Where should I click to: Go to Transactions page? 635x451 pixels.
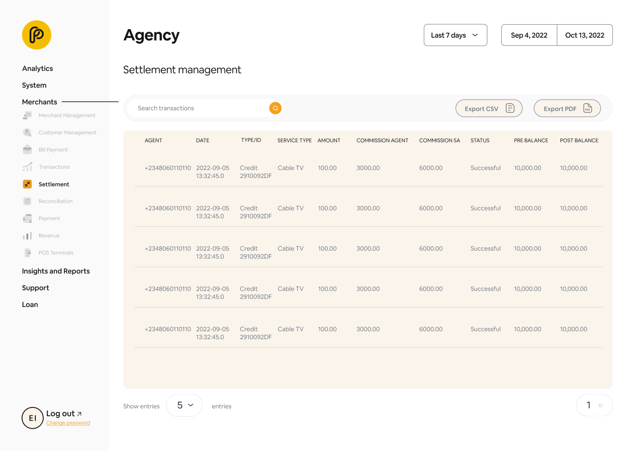[54, 167]
